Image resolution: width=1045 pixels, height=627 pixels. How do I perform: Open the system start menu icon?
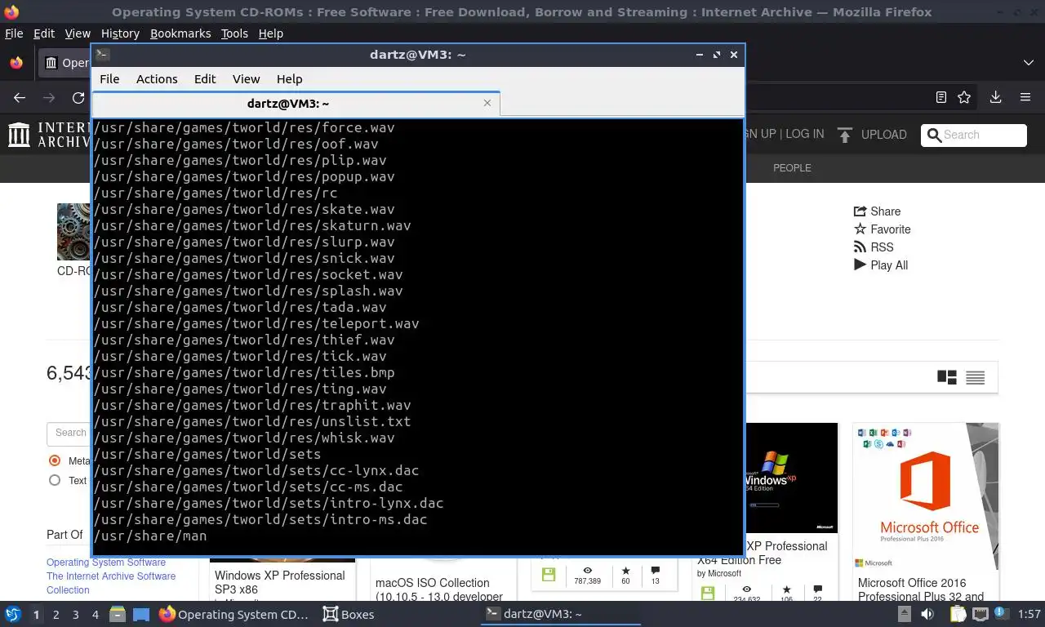(13, 614)
